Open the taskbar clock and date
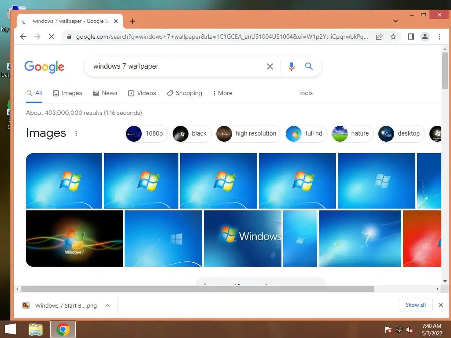 (x=432, y=329)
